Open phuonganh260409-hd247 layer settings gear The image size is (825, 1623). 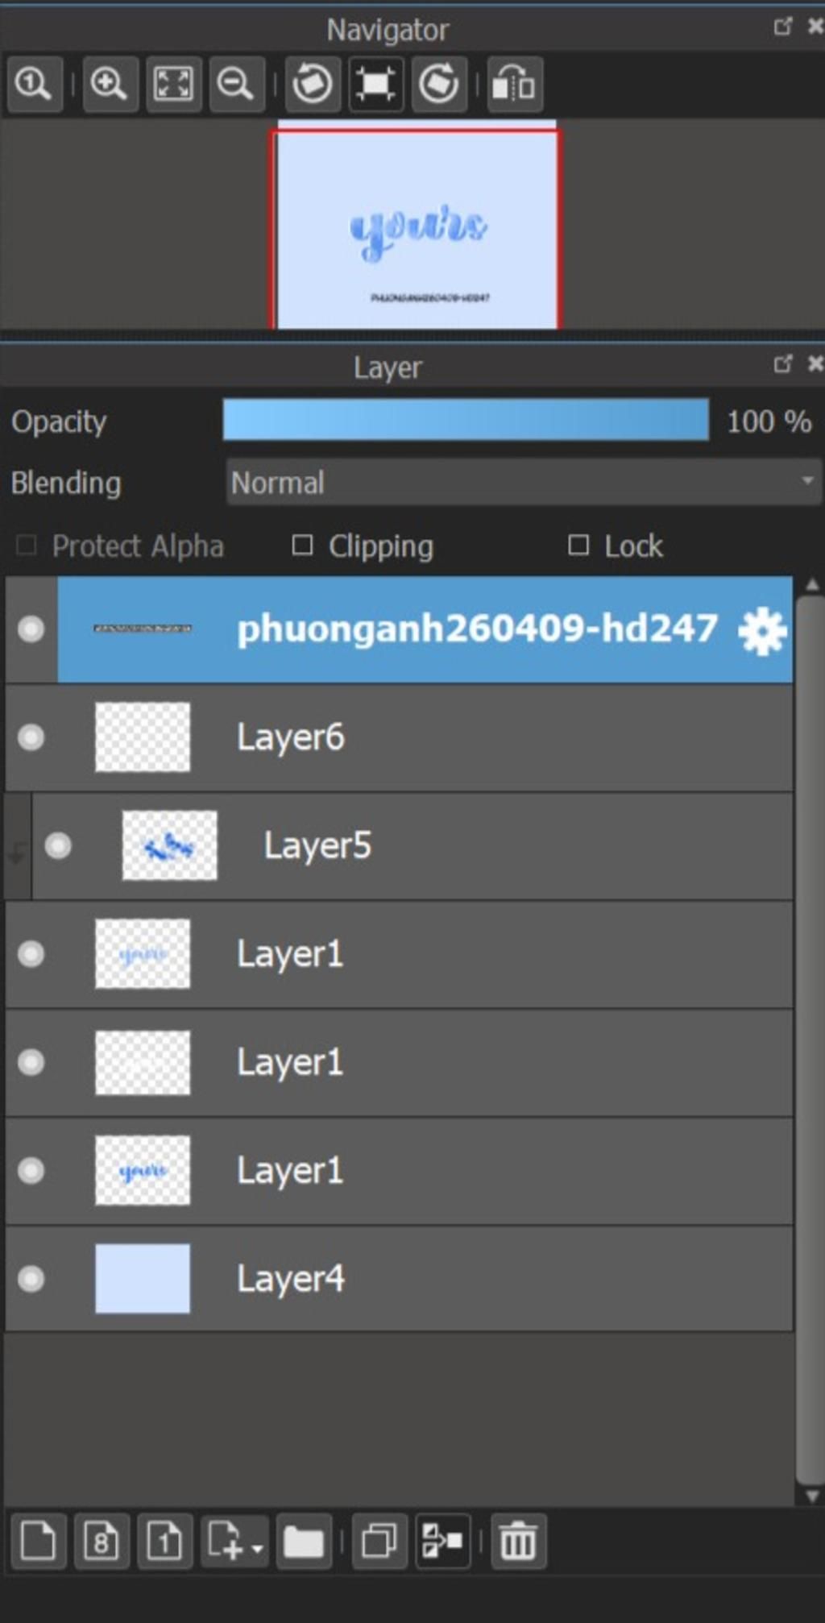pos(761,630)
